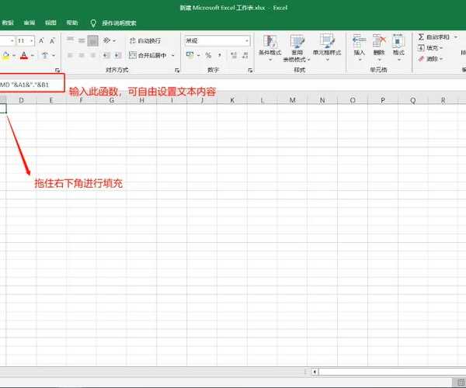Expand the 常规 number format dropdown

(247, 40)
